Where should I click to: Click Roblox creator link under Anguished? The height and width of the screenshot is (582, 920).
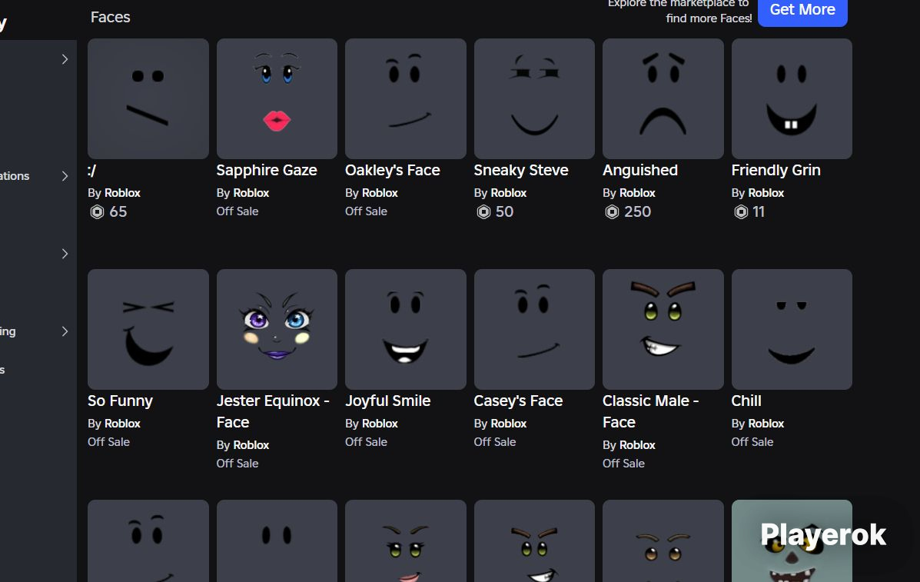[637, 193]
